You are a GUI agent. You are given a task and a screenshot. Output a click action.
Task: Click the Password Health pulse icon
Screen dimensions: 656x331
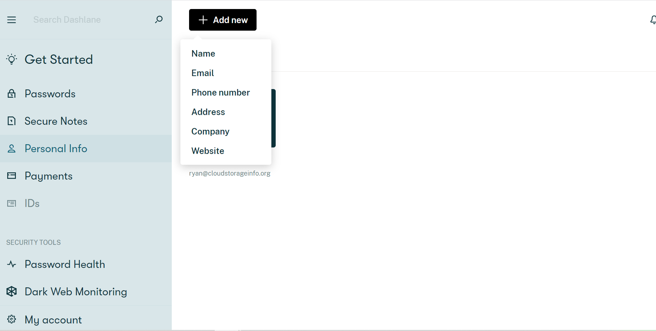(x=11, y=264)
